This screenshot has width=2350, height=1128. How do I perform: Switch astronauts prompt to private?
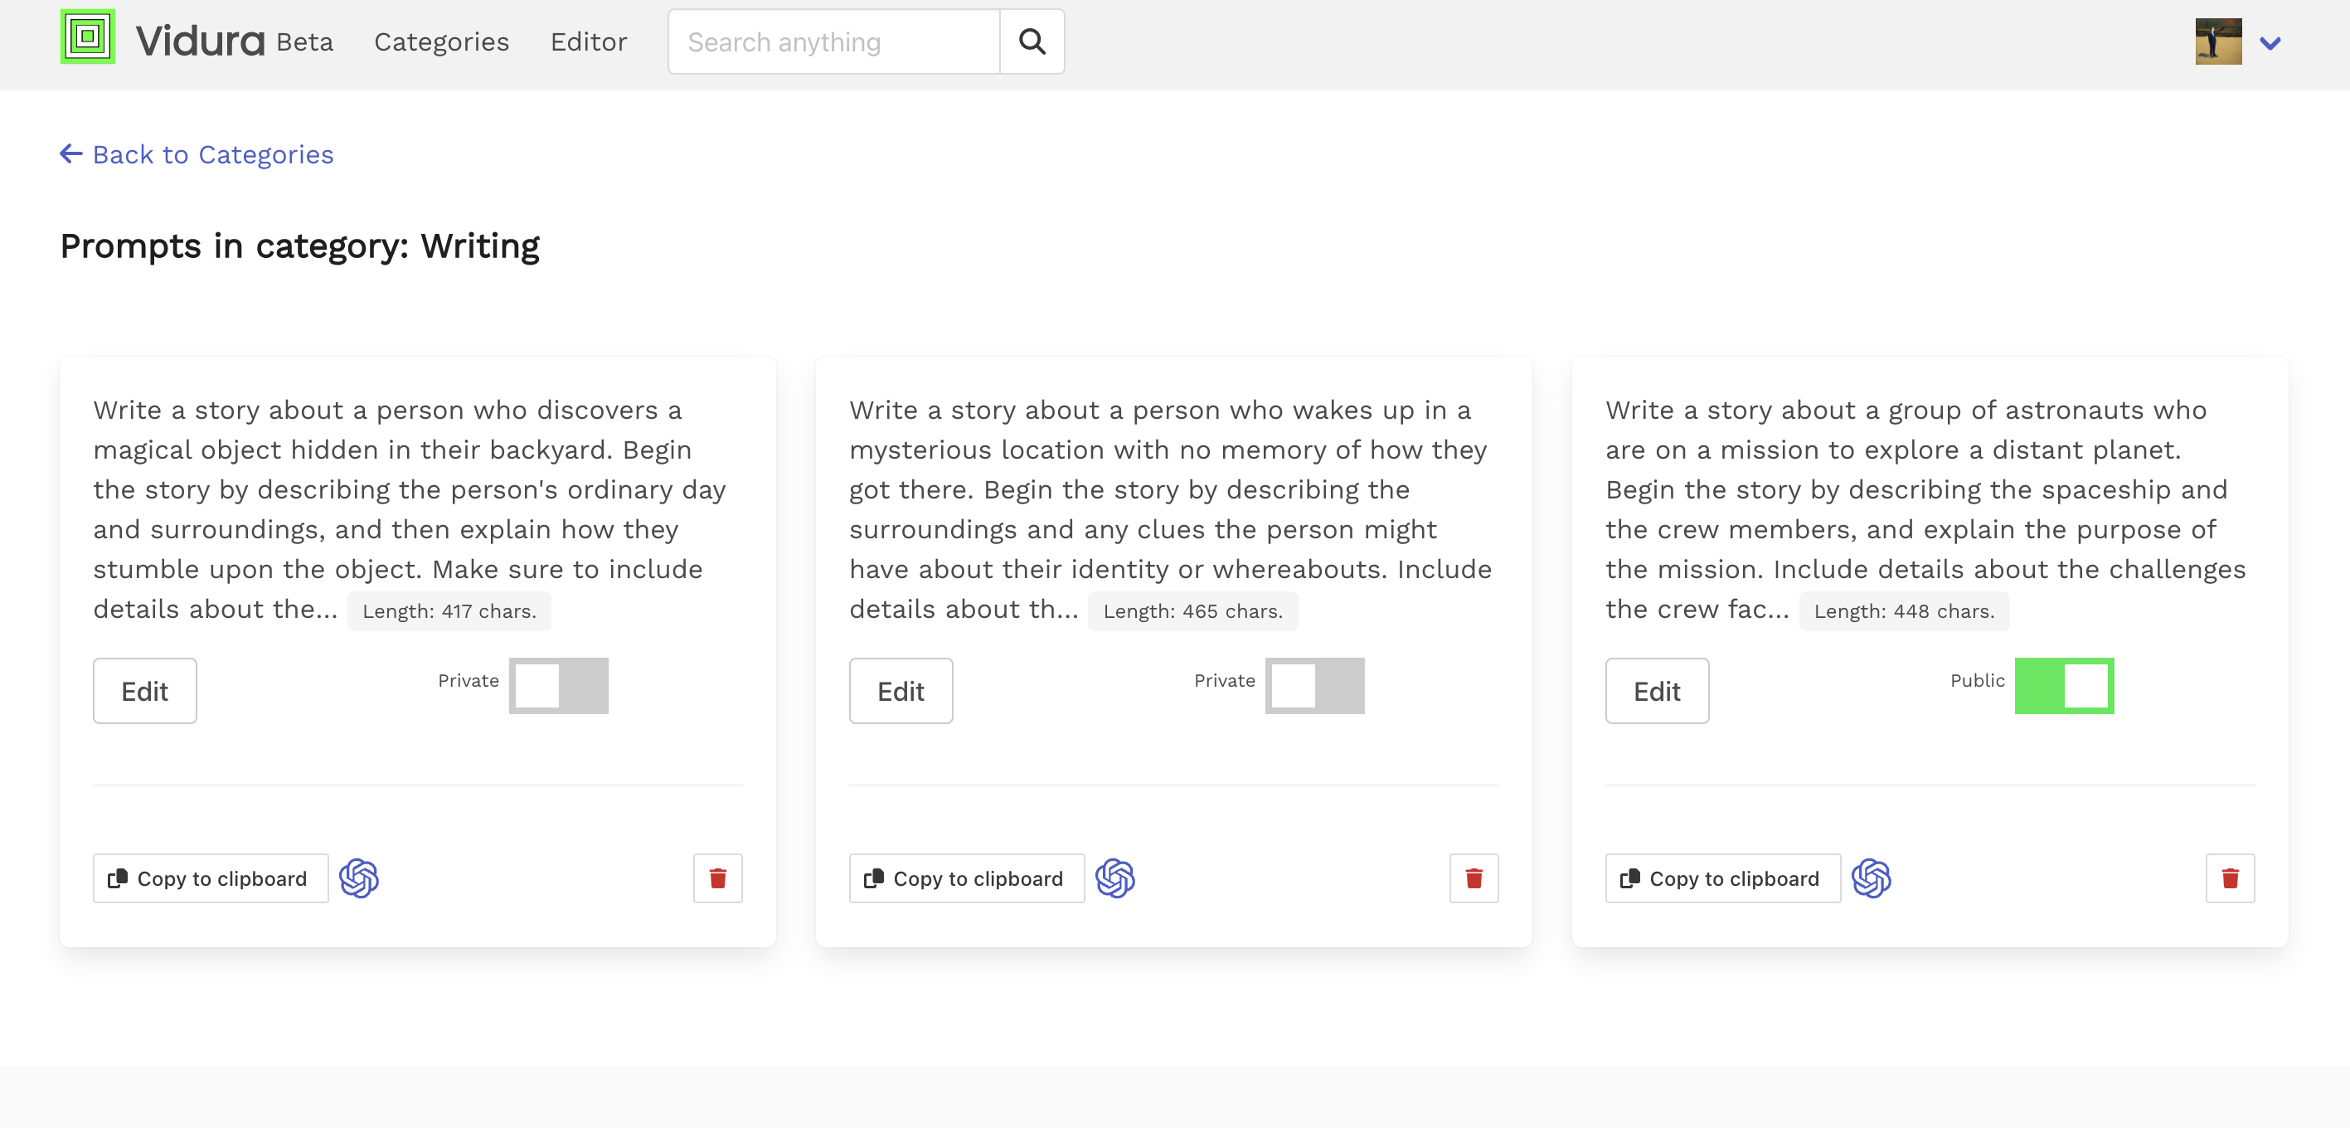[2064, 685]
